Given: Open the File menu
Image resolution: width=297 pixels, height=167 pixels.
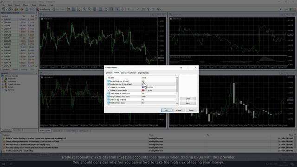Looking at the screenshot, I should click(x=3, y=5).
